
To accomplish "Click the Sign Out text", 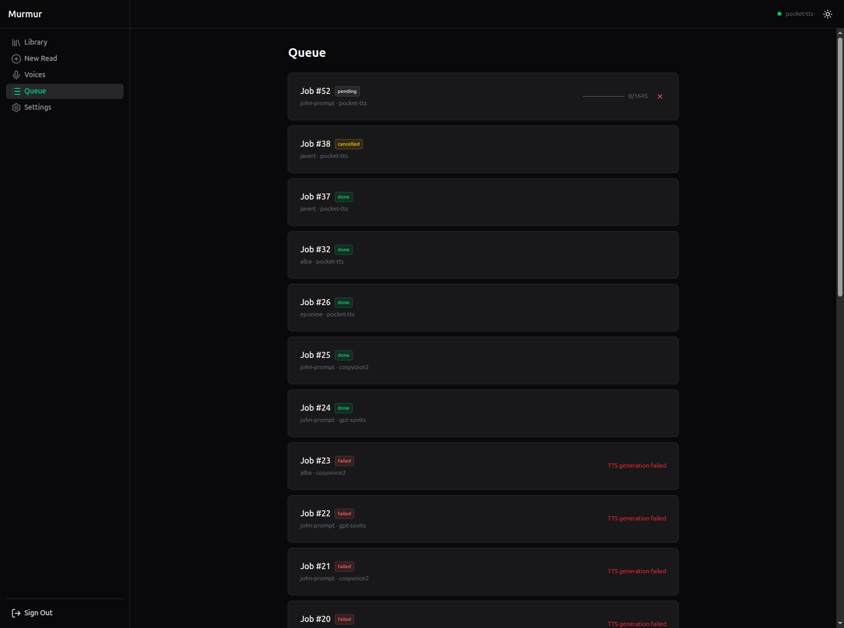I will (x=38, y=613).
